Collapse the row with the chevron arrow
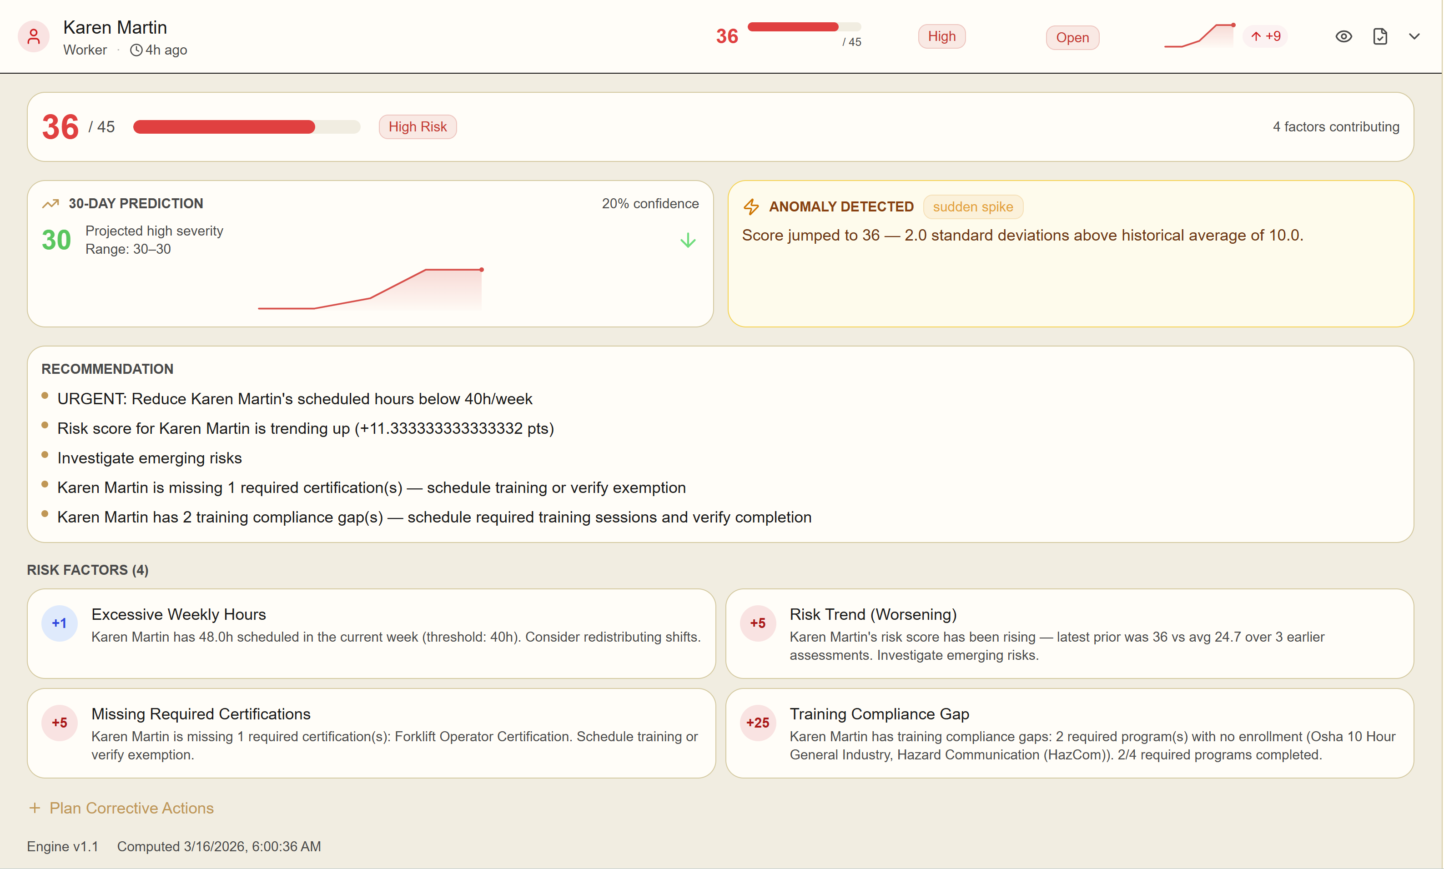 (1414, 37)
